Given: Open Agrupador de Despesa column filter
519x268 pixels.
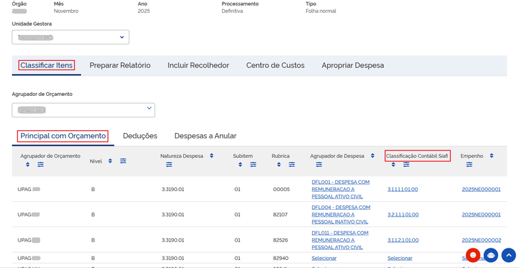Looking at the screenshot, I should 319,164.
